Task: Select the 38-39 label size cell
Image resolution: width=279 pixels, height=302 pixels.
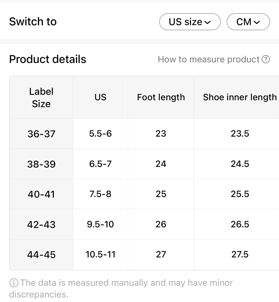Action: (41, 164)
